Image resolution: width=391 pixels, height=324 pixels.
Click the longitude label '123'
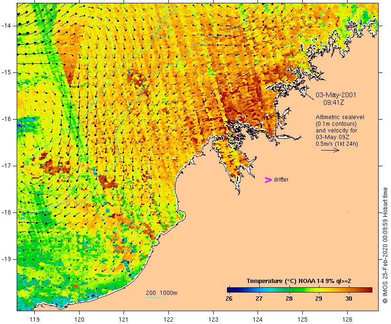[x=213, y=319]
